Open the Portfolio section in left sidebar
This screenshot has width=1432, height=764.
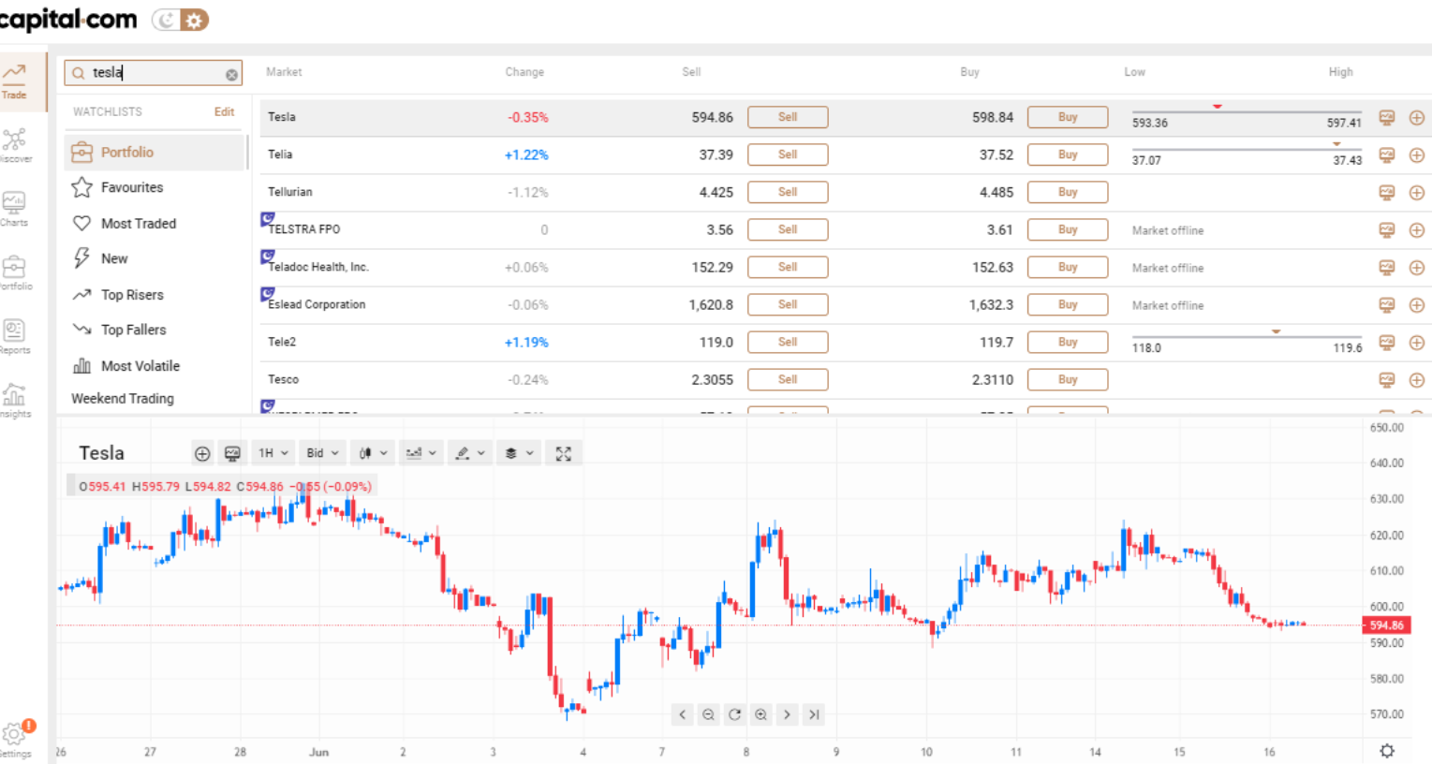coord(14,272)
